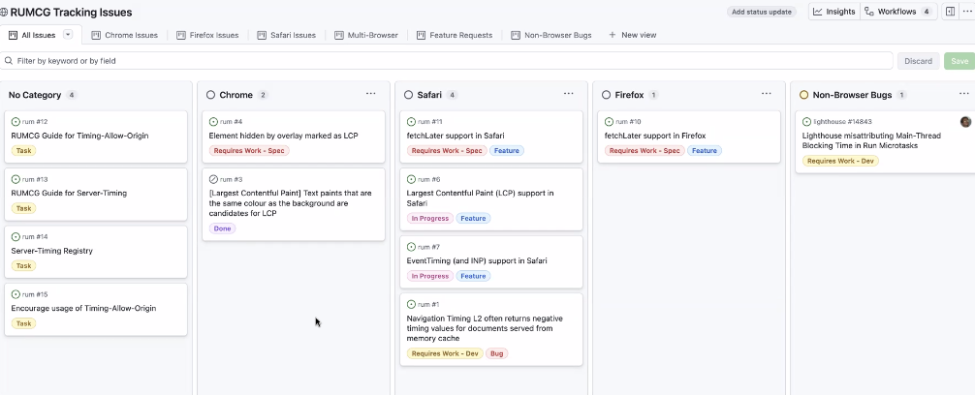975x395 pixels.
Task: Focus the Filter by keyword field
Action: click(446, 60)
